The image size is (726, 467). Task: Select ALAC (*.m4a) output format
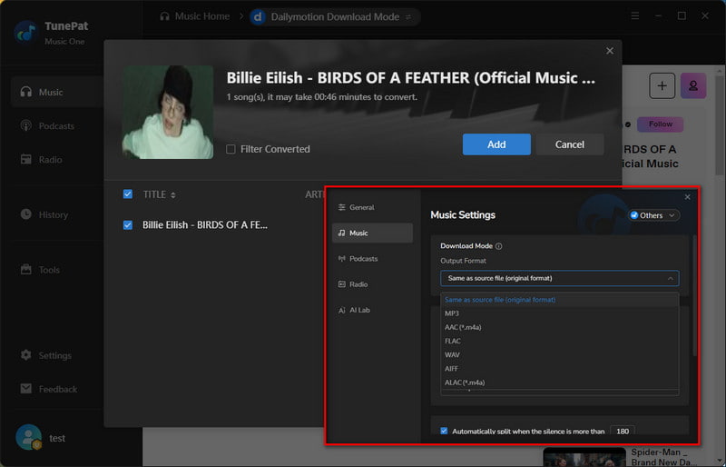[x=559, y=383]
